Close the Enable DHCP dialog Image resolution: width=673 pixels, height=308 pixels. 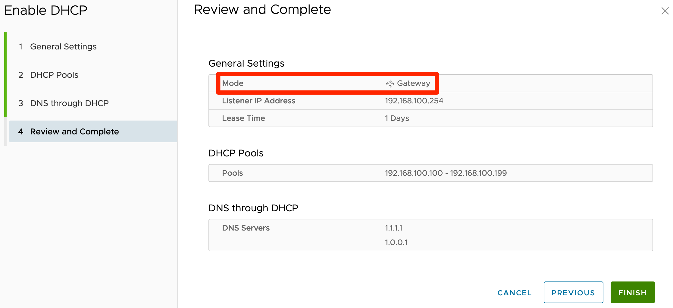[665, 11]
